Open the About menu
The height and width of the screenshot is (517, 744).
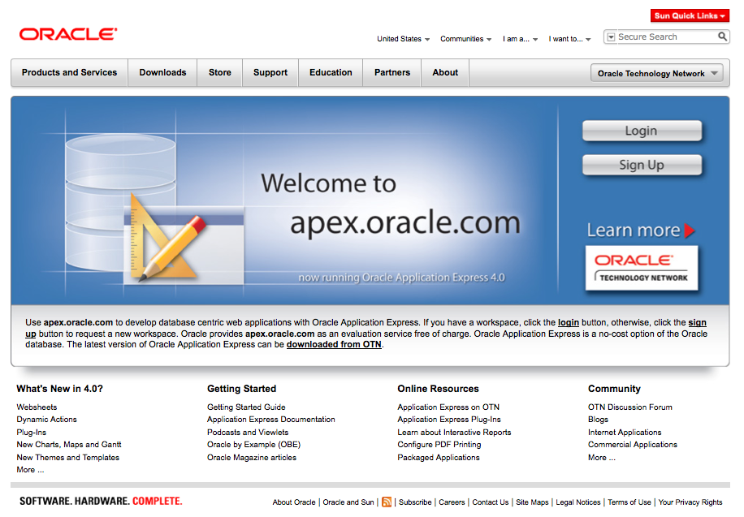click(445, 72)
